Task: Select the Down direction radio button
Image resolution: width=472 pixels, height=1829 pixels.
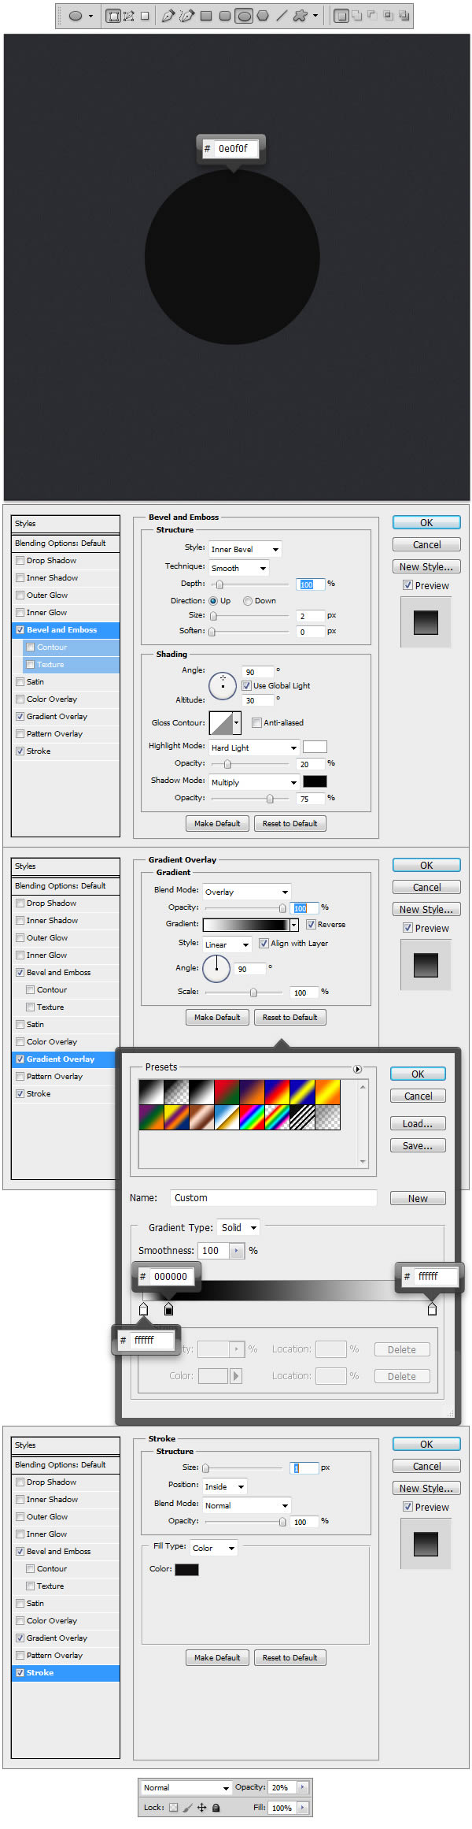Action: pyautogui.click(x=248, y=601)
